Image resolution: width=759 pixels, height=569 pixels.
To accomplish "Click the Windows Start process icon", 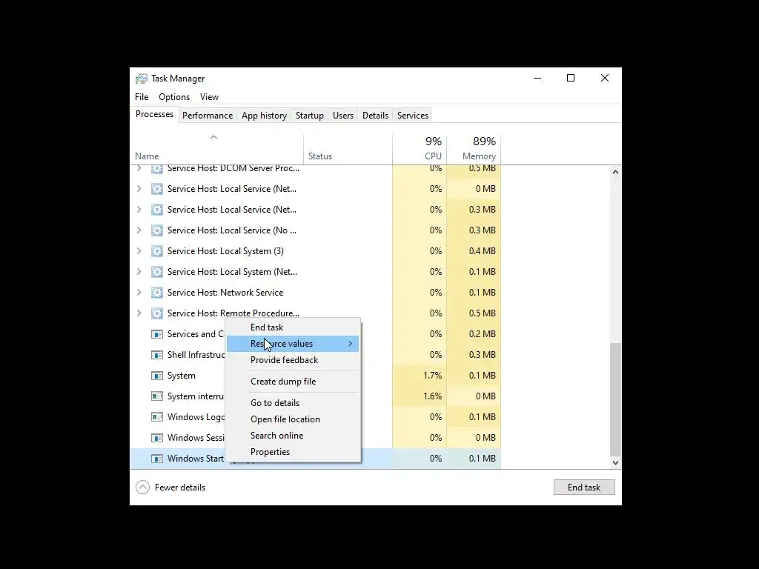I will click(x=157, y=459).
